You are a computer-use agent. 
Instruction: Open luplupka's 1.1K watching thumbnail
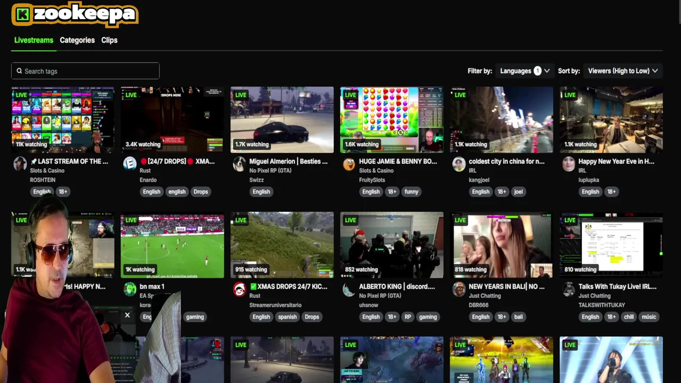pyautogui.click(x=611, y=120)
